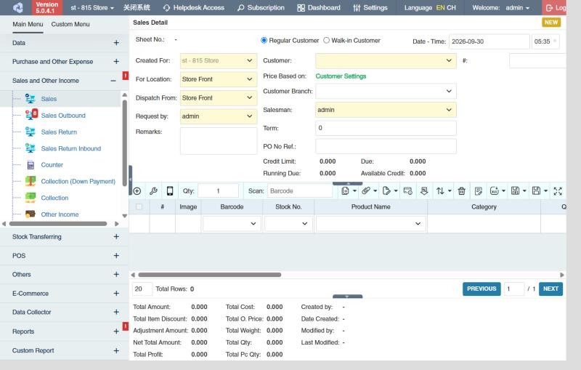Screen dimensions: 581x370
Task: Switch language to EN
Action: pyautogui.click(x=441, y=7)
